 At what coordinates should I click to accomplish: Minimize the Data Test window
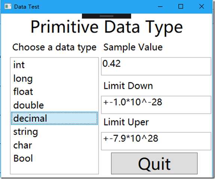point(160,6)
